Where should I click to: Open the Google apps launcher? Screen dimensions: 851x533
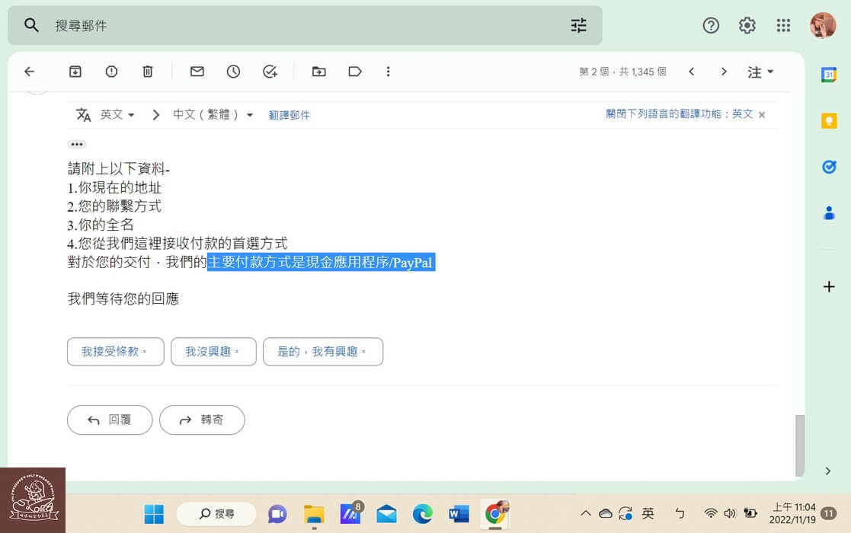[x=783, y=25]
